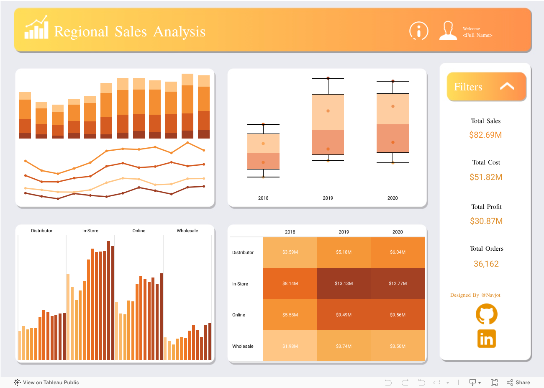The height and width of the screenshot is (388, 544).
Task: Click the undo arrow in Tableau toolbar
Action: click(x=388, y=382)
